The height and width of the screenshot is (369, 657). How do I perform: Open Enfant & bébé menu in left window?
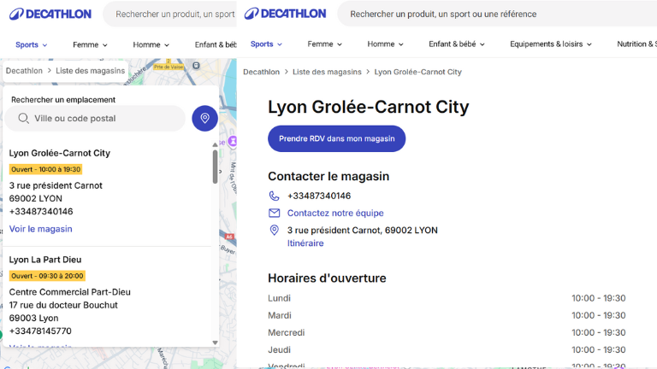coord(216,44)
